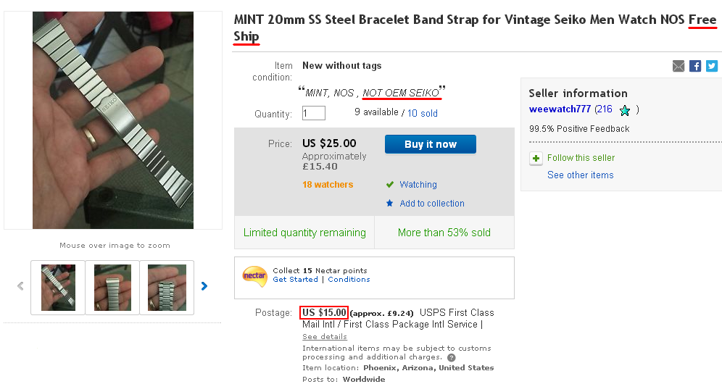Select the third bracelet thumbnail

coord(167,288)
